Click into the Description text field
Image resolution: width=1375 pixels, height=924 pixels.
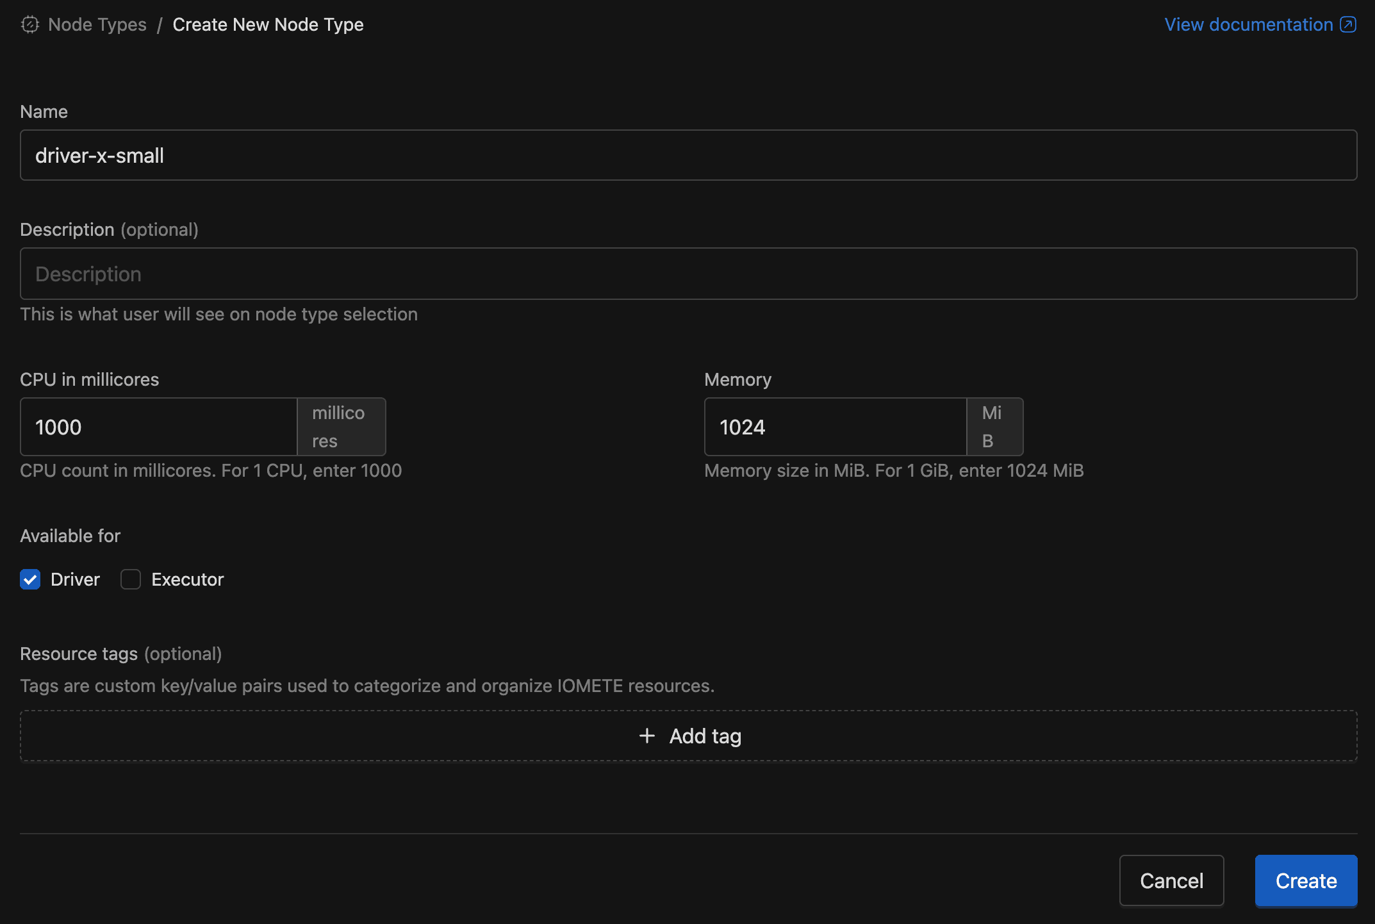point(688,274)
